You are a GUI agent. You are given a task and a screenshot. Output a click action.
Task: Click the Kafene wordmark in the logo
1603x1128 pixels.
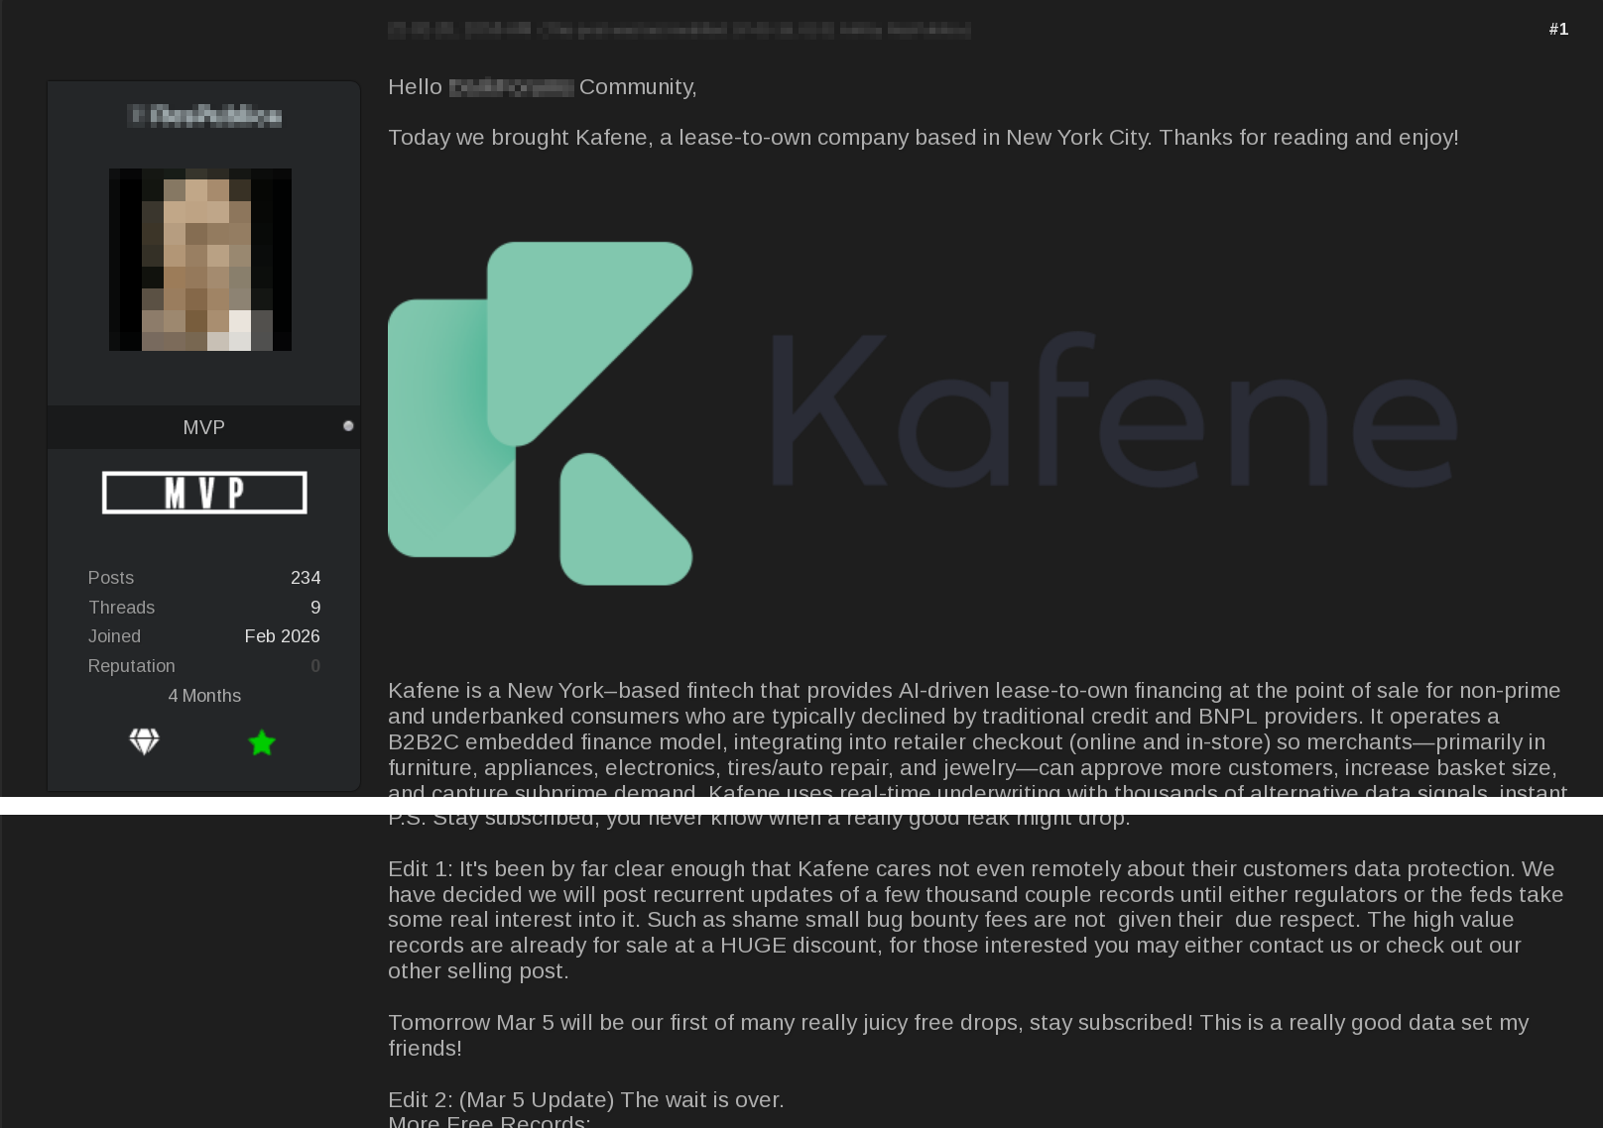(1114, 410)
